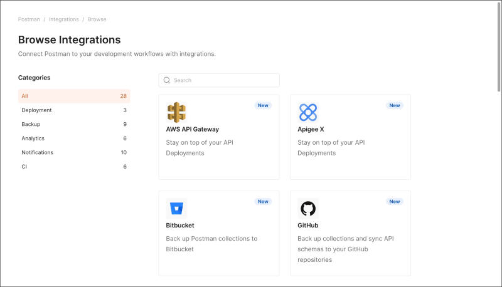Click Apigee X description text

tap(331, 148)
